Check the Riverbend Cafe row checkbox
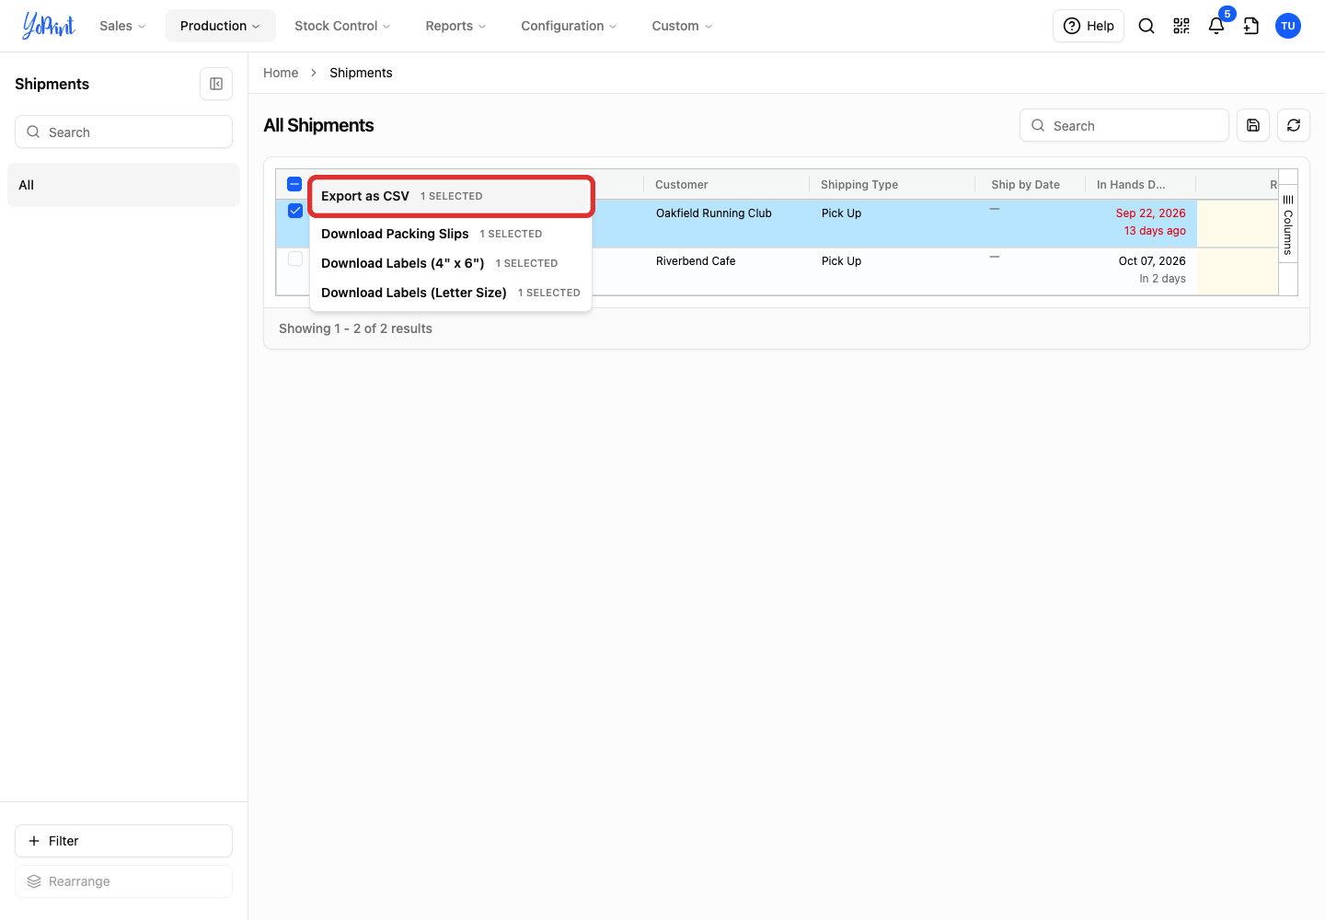 coord(295,259)
